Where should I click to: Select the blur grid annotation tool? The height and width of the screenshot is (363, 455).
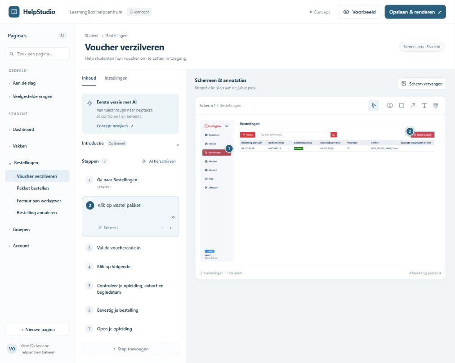pos(436,105)
